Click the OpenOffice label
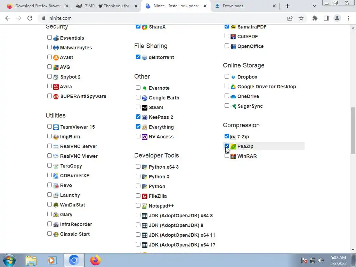The height and width of the screenshot is (267, 356). click(x=250, y=46)
